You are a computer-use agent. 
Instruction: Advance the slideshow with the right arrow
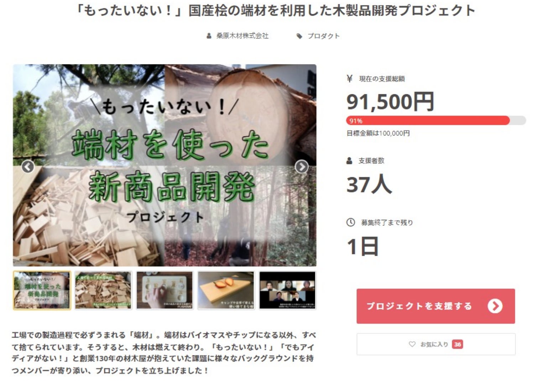point(302,166)
